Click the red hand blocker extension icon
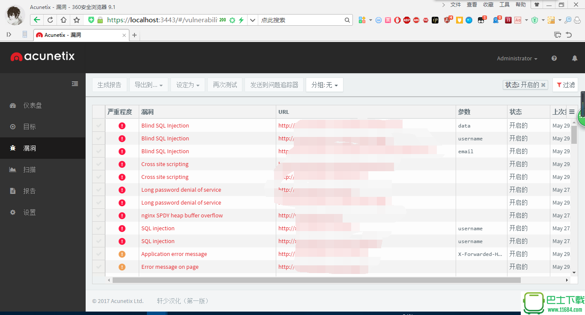585x315 pixels. [x=397, y=20]
